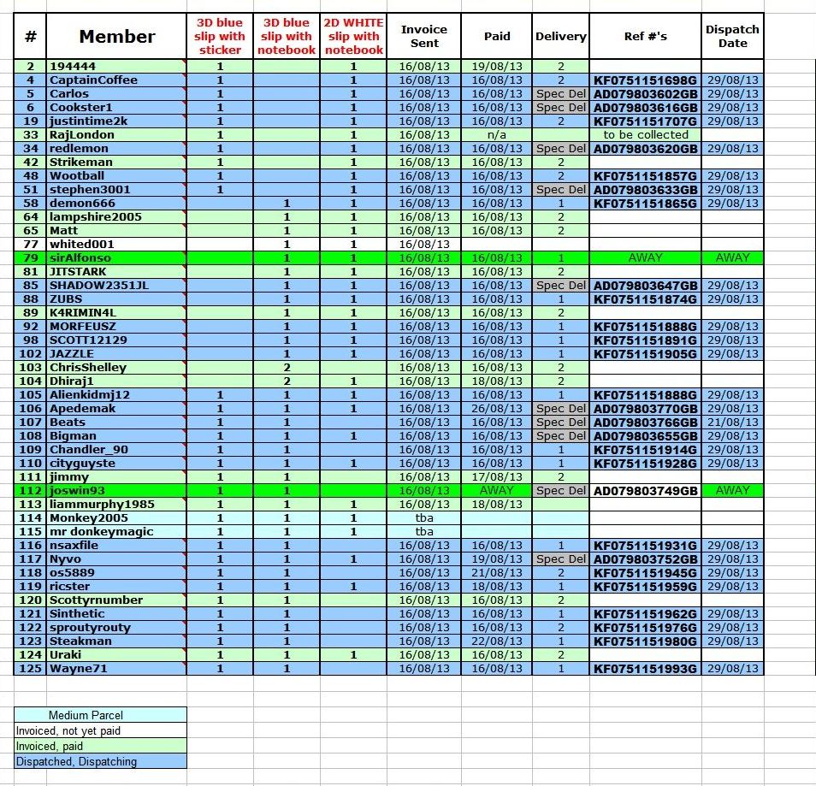Select member cell Strikeman
816x786 pixels.
pos(116,163)
